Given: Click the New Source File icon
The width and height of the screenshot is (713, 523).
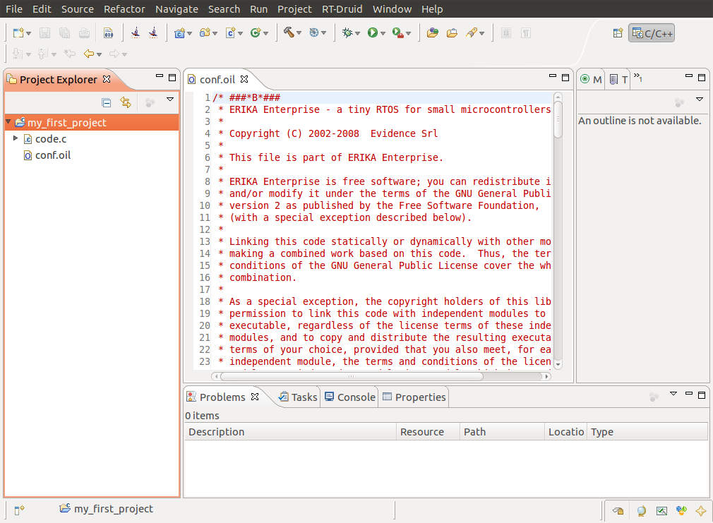Looking at the screenshot, I should (231, 32).
